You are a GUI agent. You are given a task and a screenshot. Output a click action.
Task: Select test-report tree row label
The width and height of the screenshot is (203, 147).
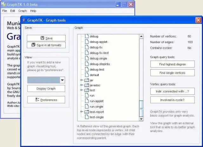tap(97, 112)
